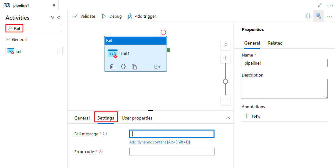Add an output dependency from Fail1

[x=157, y=67]
